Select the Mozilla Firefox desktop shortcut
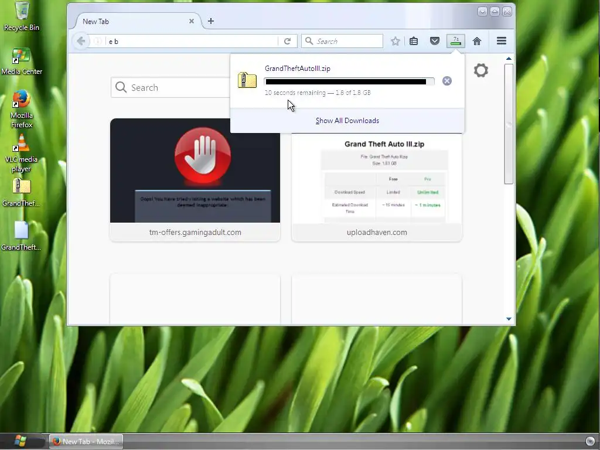Image resolution: width=600 pixels, height=450 pixels. tap(22, 110)
